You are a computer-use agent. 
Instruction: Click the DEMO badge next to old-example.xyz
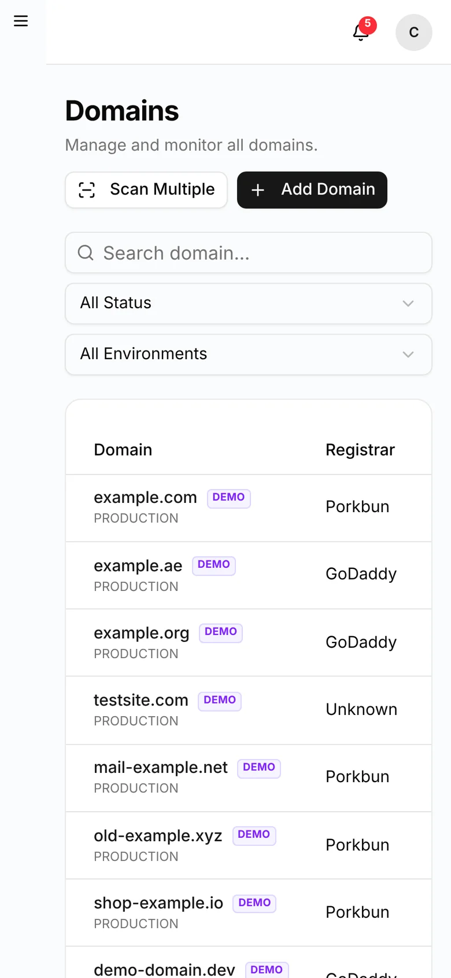tap(254, 835)
